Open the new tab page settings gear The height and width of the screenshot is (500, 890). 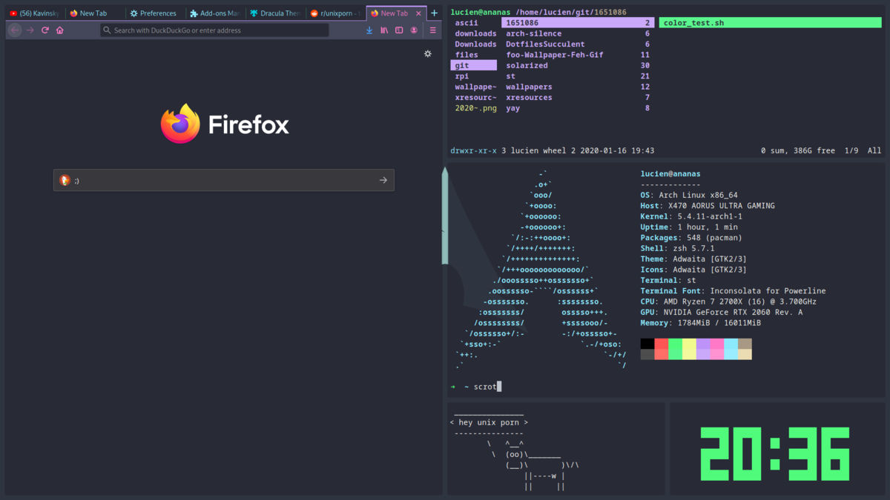tap(427, 54)
